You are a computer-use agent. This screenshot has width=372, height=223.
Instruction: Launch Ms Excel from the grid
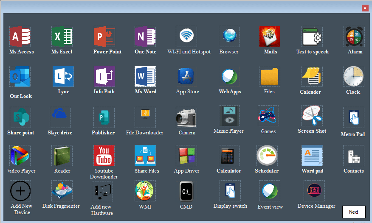point(62,36)
